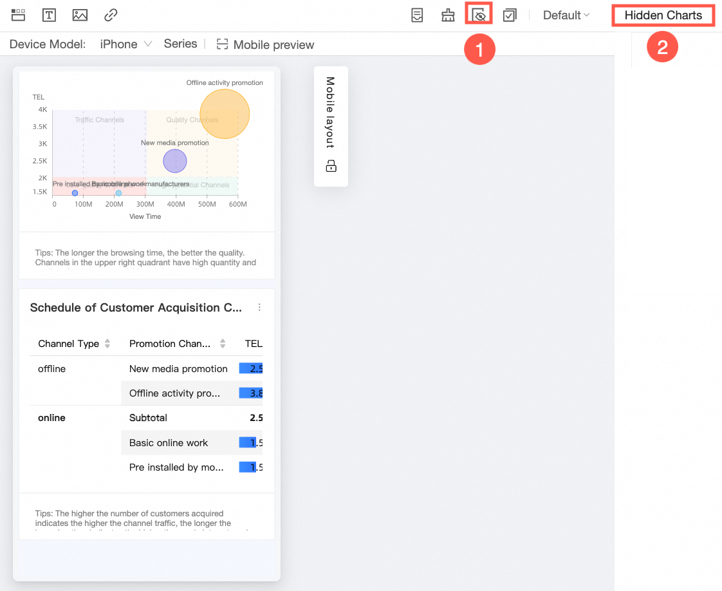This screenshot has height=591, width=722.
Task: Toggle the mobile layout lock icon
Action: click(331, 166)
